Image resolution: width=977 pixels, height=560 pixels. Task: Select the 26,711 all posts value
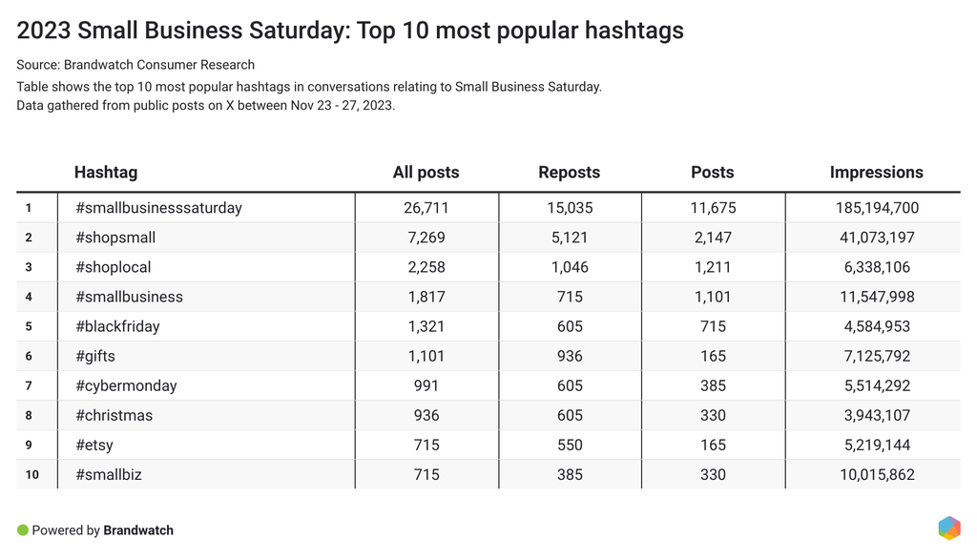(x=426, y=208)
